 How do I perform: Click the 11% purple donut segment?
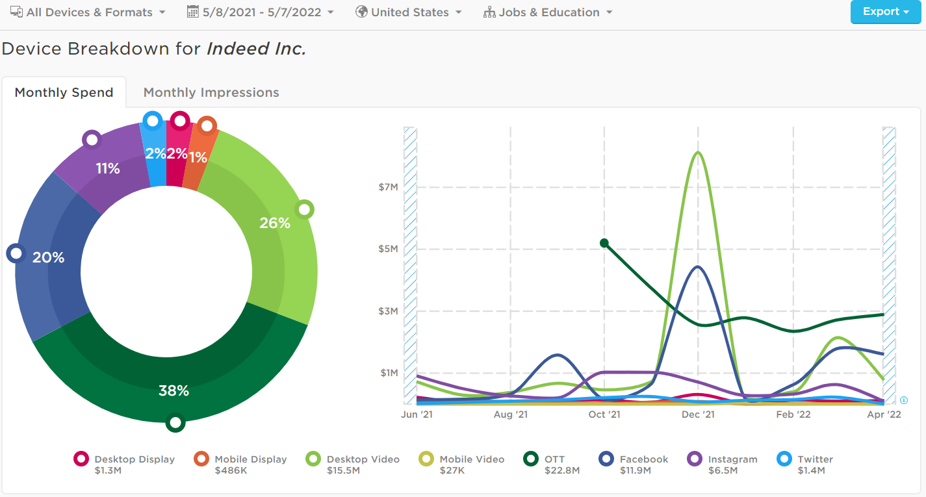click(107, 168)
